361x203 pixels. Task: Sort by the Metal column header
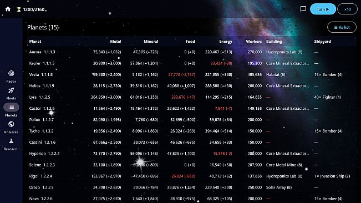click(x=115, y=42)
